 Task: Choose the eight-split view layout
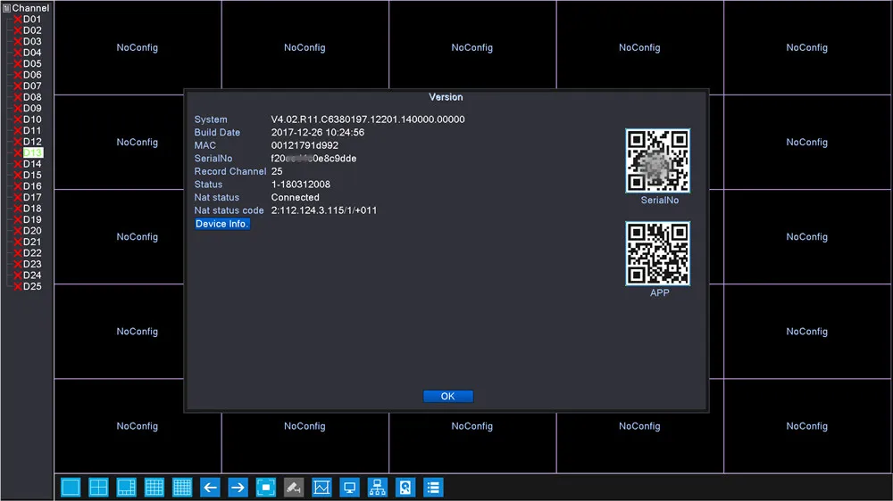coord(127,488)
